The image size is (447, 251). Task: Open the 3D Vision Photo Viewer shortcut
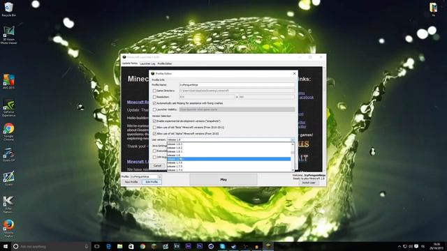[8, 35]
